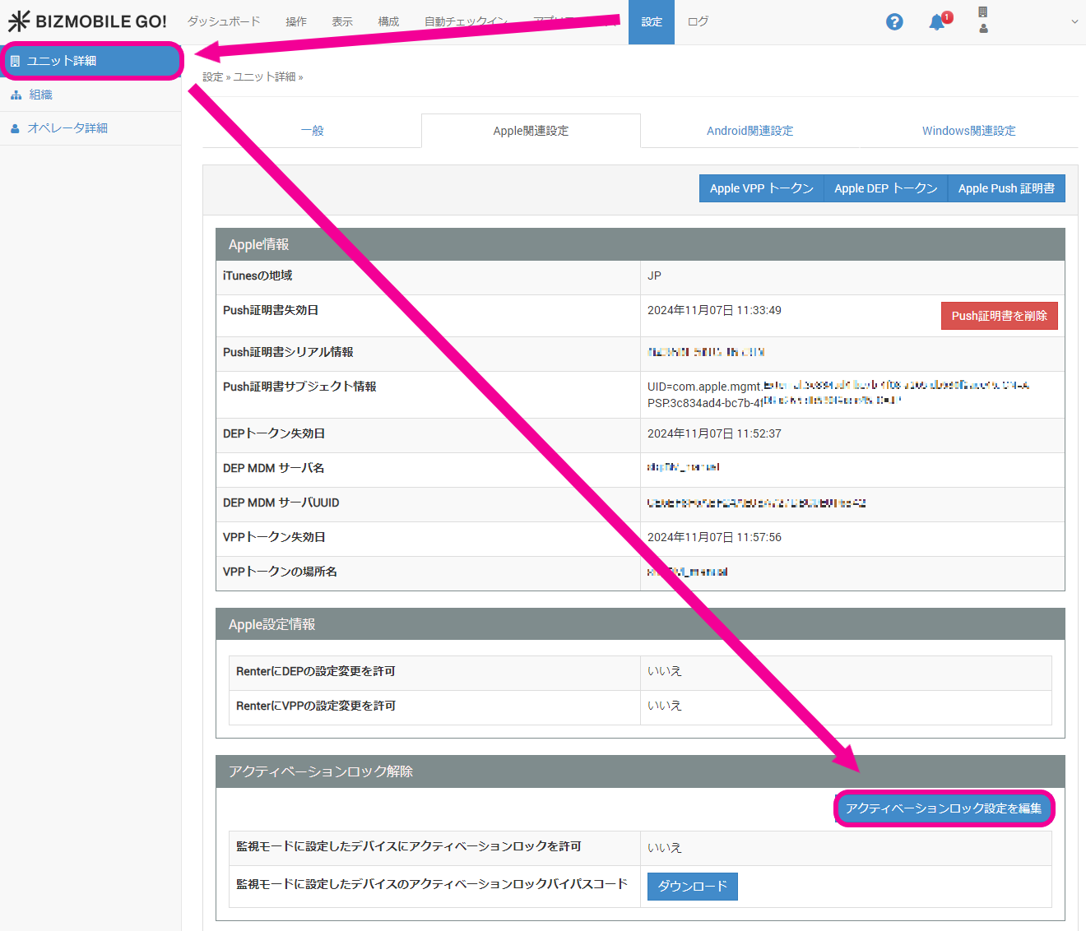Open the 操作 menu
Viewport: 1086px width, 931px height.
tap(295, 21)
